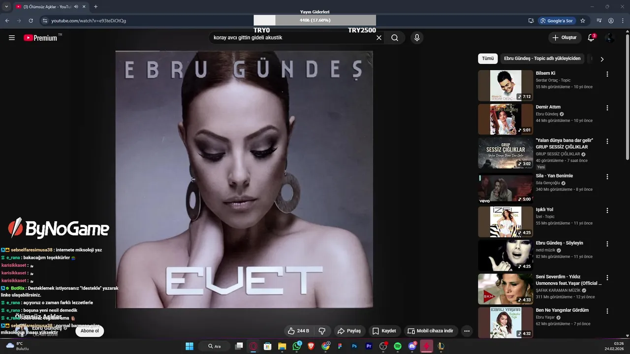Screen dimensions: 630x354
Task: Open the account avatar menu
Action: (x=610, y=38)
